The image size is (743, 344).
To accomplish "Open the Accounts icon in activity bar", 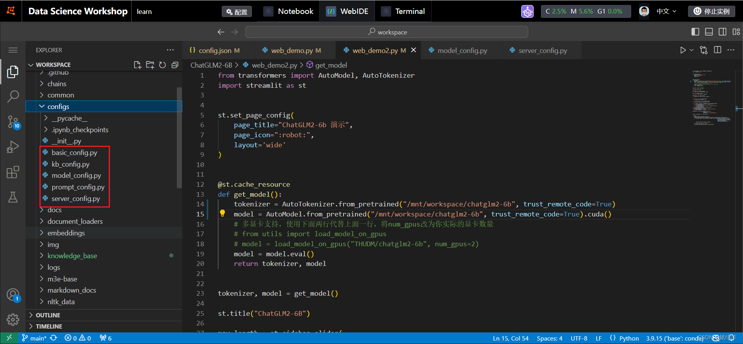I will click(13, 295).
